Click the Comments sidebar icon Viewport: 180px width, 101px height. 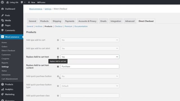3,30
